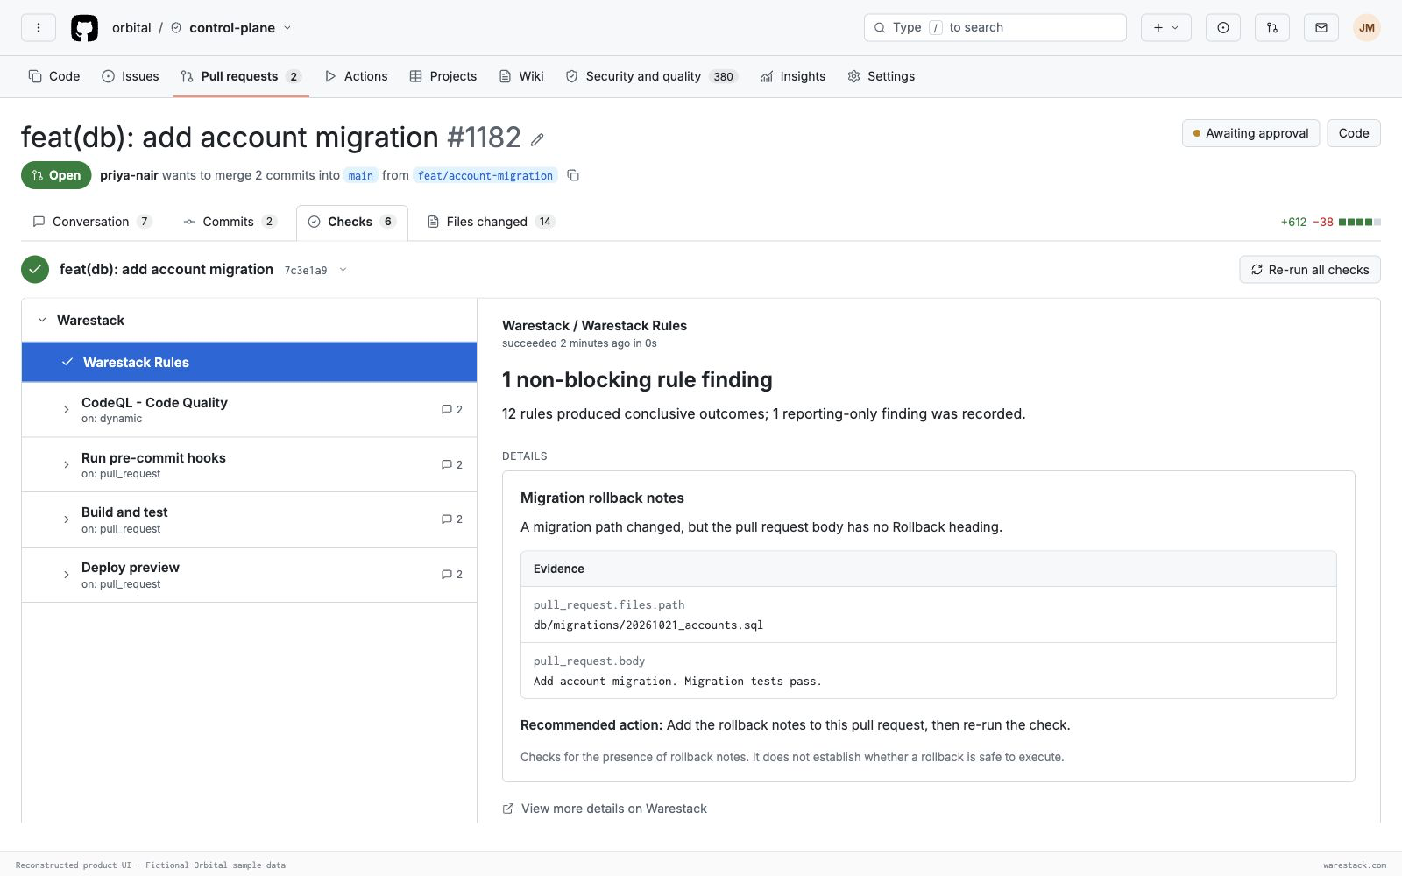Focus the Type / to search field
1402x876 pixels.
click(995, 28)
